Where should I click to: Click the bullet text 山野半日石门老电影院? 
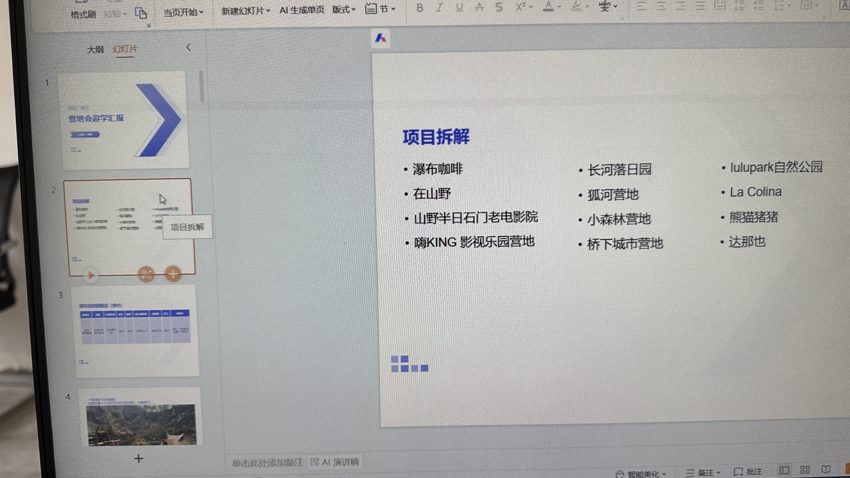[x=476, y=218]
